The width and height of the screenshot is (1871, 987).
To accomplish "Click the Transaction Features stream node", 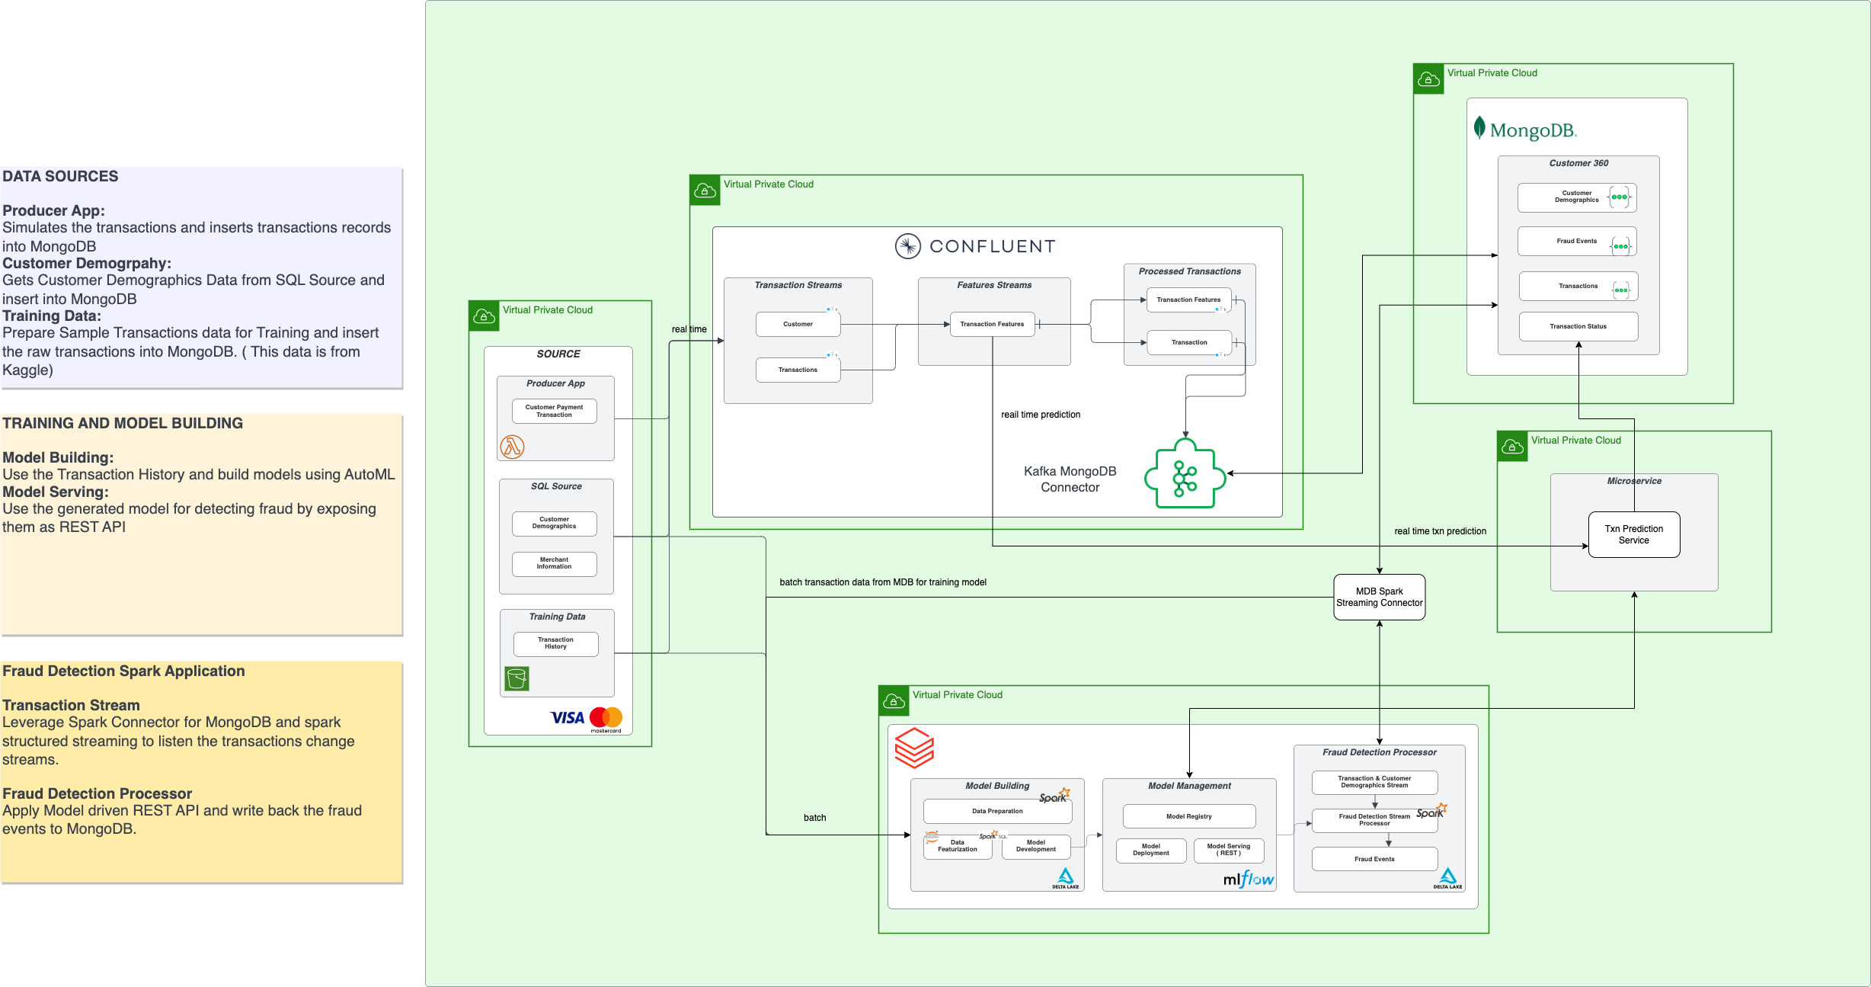I will click(992, 324).
